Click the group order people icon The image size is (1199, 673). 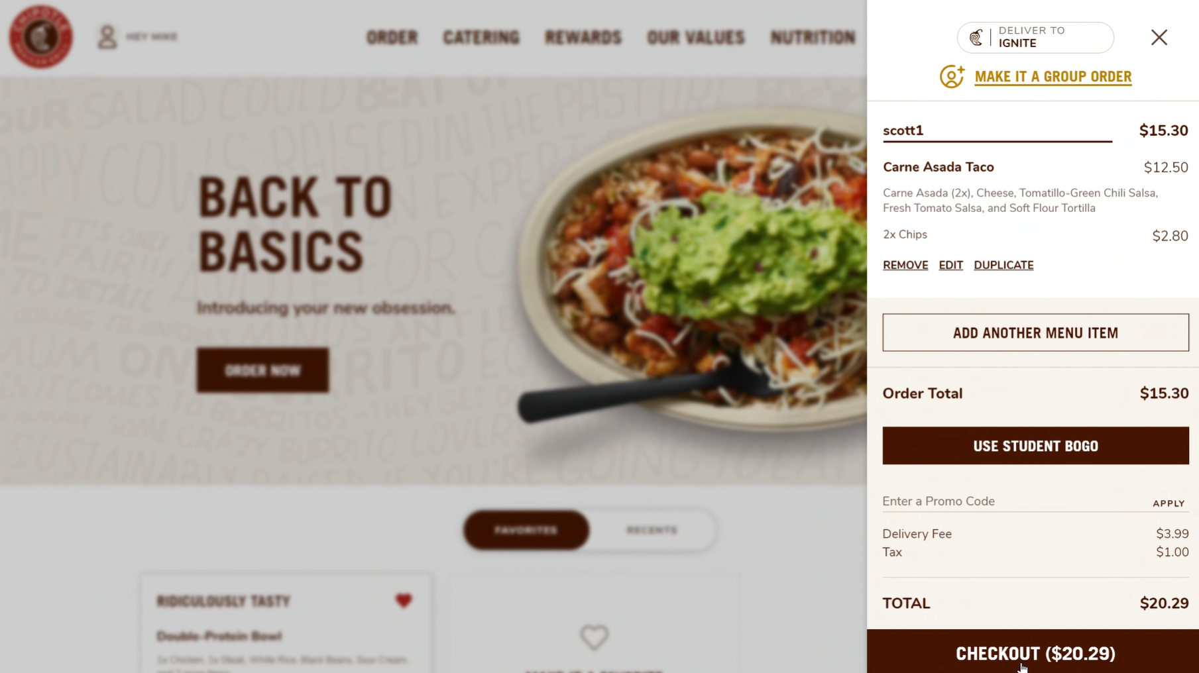coord(952,77)
